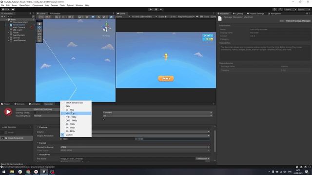Choose QHD - 1440p resolution
This screenshot has width=312, height=175.
tap(76, 121)
